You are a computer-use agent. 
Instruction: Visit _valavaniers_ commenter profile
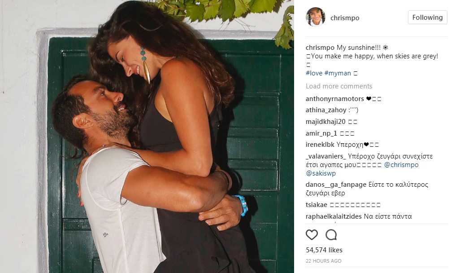326,156
